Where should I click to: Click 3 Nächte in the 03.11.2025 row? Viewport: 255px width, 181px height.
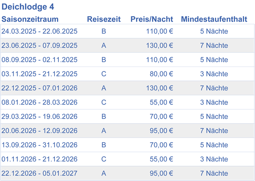[x=214, y=74]
